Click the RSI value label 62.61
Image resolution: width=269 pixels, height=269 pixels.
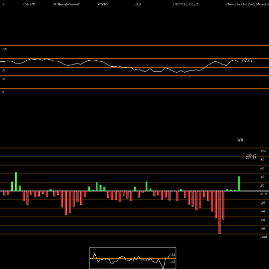click(247, 60)
